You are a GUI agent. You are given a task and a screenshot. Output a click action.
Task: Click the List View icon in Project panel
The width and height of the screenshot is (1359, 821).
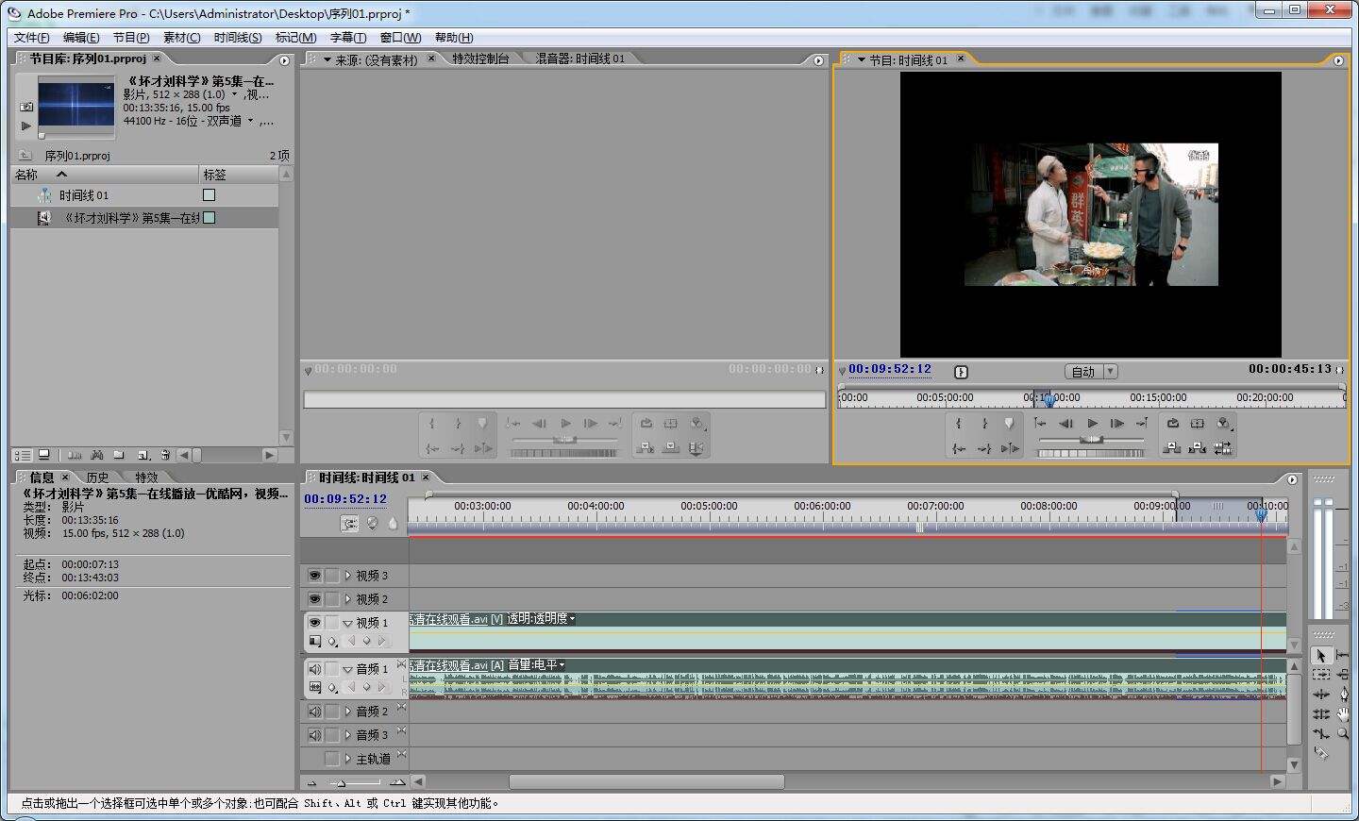pos(23,455)
